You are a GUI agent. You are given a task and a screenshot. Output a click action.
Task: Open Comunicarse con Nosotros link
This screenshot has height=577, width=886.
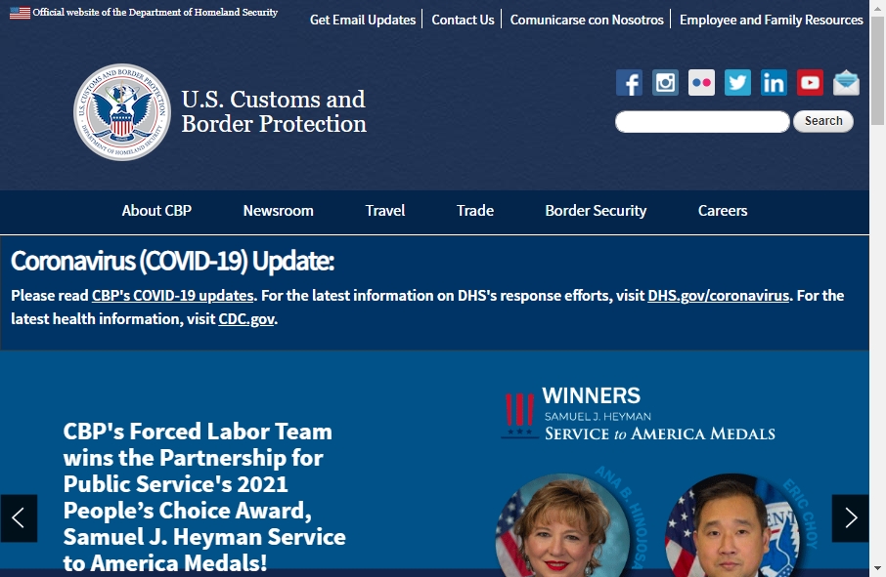[587, 20]
